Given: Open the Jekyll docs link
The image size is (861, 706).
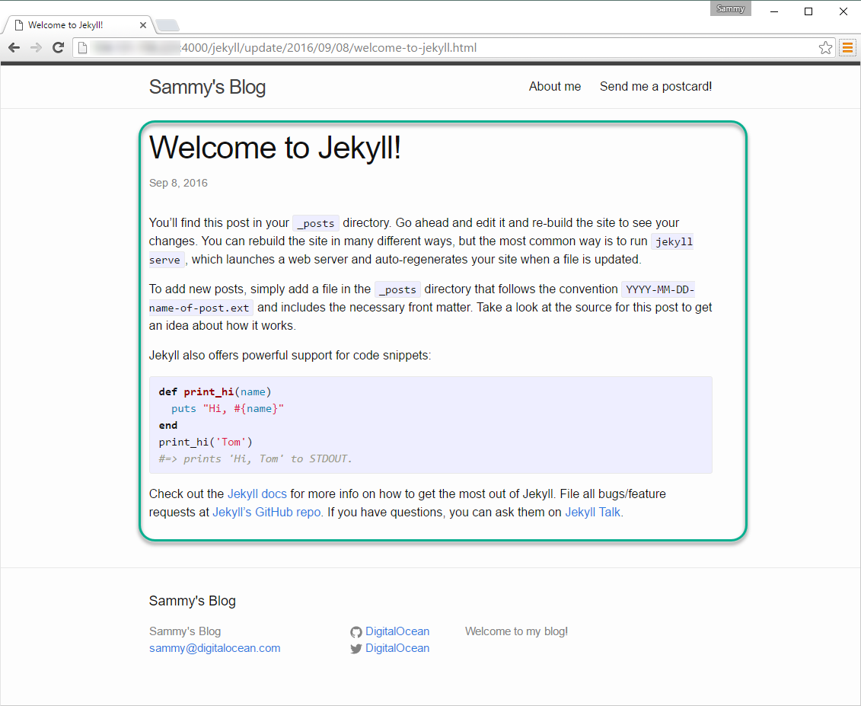Looking at the screenshot, I should click(257, 494).
